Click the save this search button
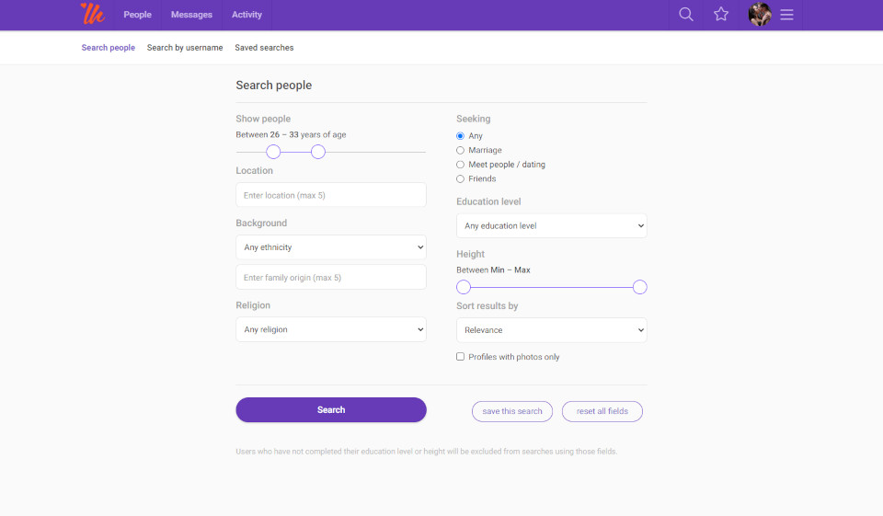This screenshot has width=883, height=516. tap(512, 411)
